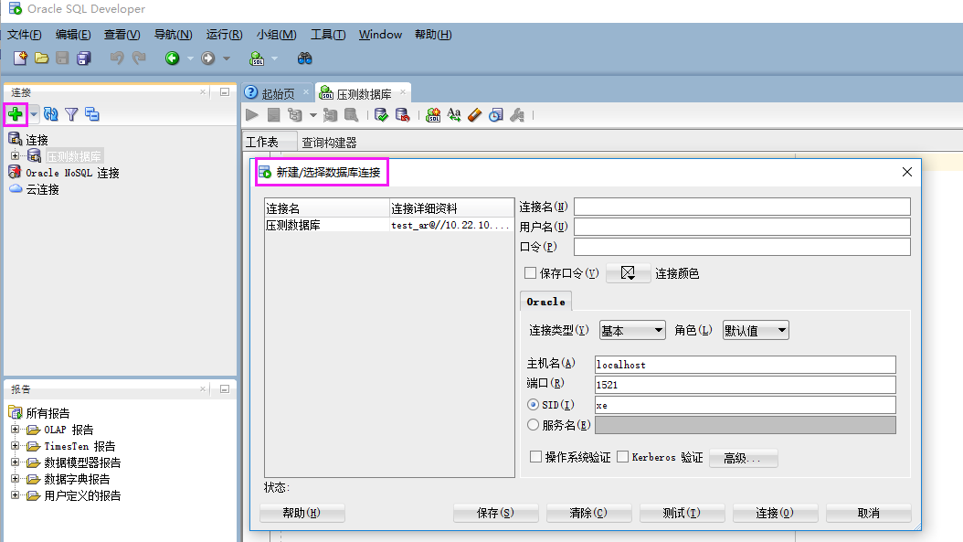This screenshot has height=542, width=963.
Task: Open the 帮助(H) menu
Action: point(433,35)
